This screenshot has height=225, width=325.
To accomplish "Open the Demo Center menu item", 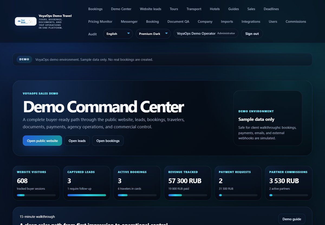I will click(x=121, y=9).
